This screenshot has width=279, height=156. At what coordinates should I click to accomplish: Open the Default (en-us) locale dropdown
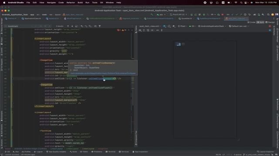pyautogui.click(x=238, y=26)
